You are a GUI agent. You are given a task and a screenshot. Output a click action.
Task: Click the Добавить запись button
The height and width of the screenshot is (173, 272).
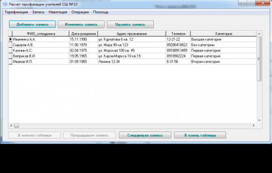point(32,24)
